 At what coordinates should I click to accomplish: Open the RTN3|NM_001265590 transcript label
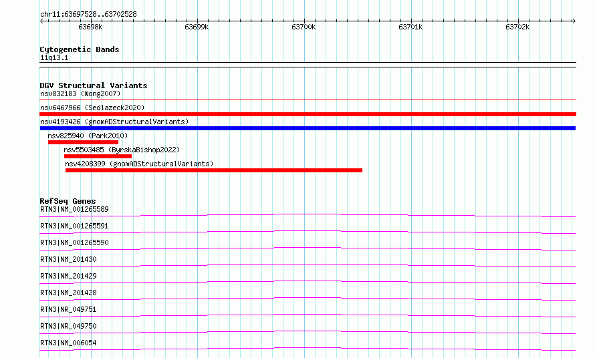pyautogui.click(x=74, y=242)
